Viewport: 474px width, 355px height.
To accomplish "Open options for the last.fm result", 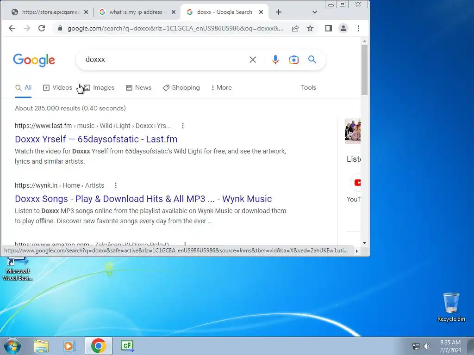I will pos(183,126).
